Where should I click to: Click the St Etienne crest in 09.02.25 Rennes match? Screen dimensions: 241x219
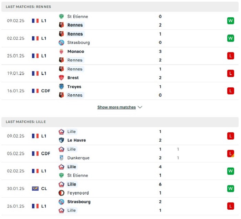(61, 16)
